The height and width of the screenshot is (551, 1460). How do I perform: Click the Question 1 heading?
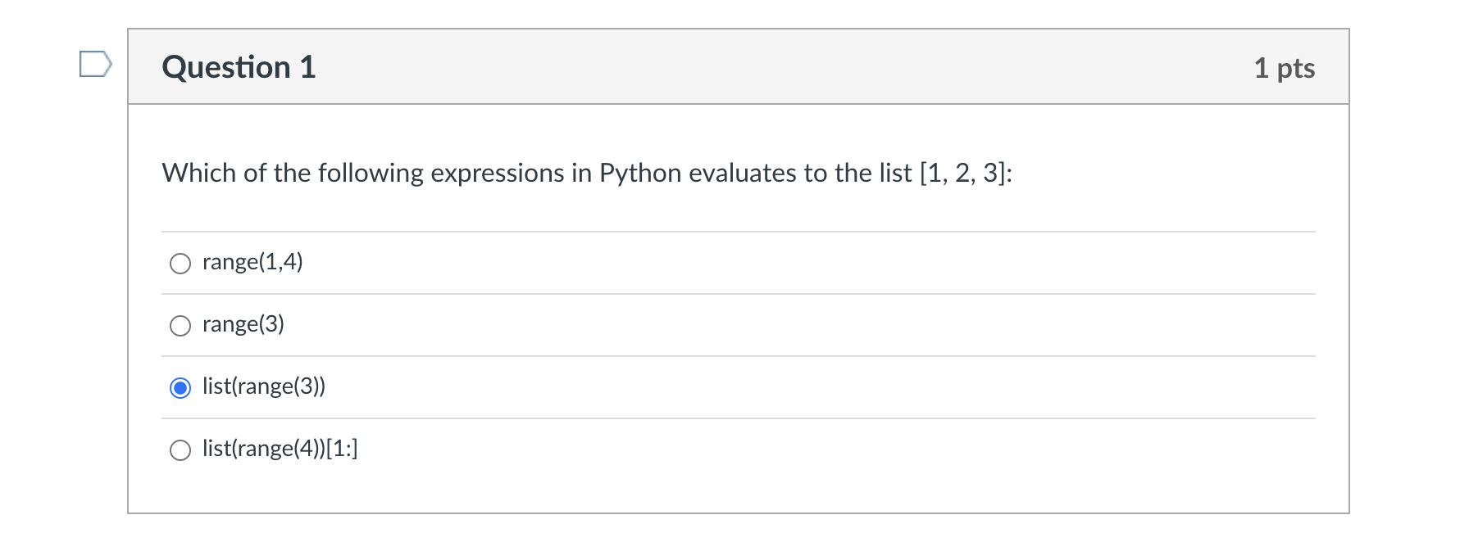click(239, 67)
